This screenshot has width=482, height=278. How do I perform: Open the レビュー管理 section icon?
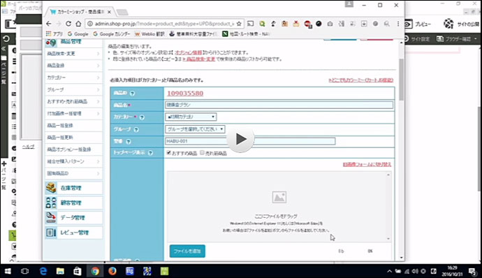[x=51, y=233]
